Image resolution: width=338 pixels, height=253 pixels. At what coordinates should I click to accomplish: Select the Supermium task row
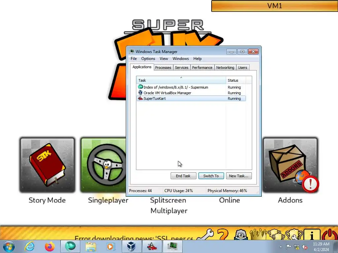click(191, 87)
